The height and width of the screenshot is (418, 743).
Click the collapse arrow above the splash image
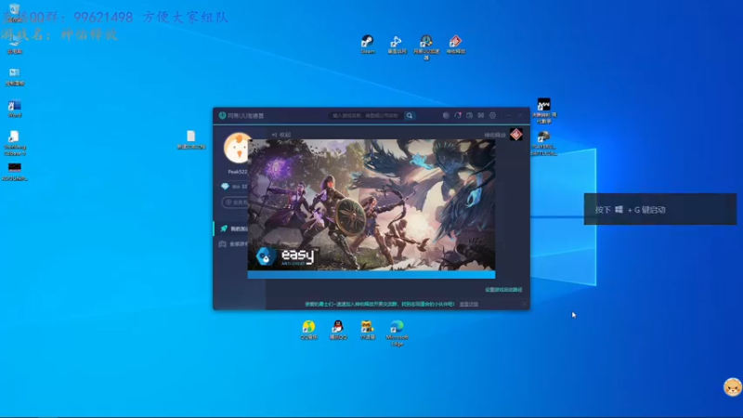pos(280,135)
